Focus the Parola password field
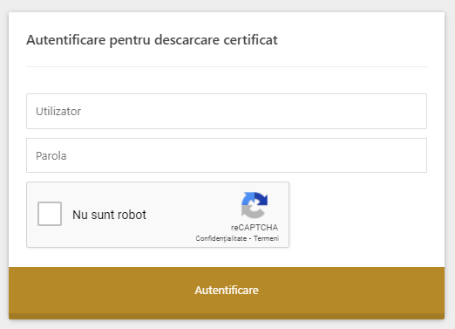The width and height of the screenshot is (455, 329). [227, 155]
